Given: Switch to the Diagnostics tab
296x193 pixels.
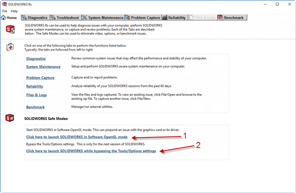Looking at the screenshot, I should (x=35, y=18).
